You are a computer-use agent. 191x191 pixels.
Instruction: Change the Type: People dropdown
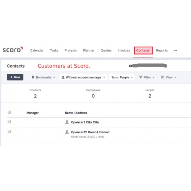point(122,77)
